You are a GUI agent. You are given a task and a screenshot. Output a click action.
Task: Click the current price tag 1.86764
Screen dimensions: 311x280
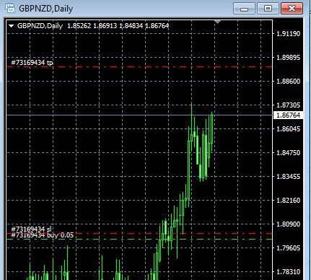click(288, 115)
